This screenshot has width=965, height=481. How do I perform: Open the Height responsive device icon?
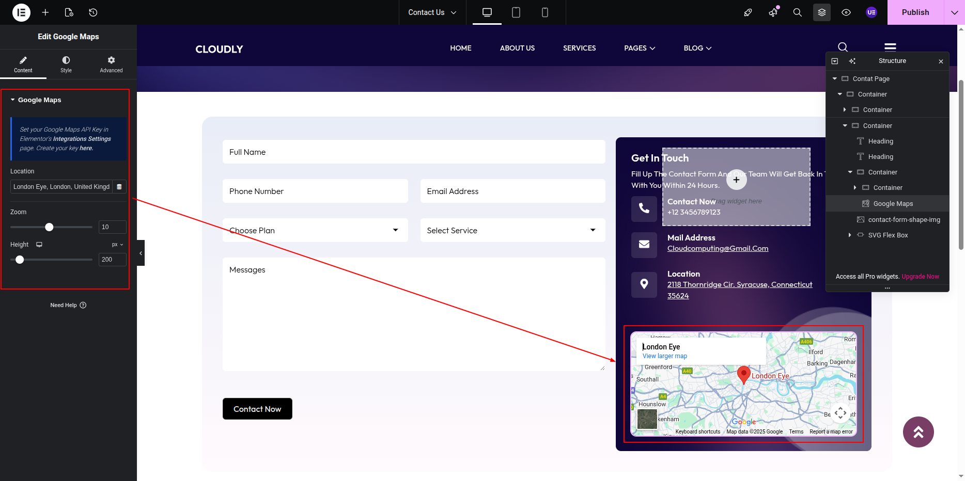[39, 245]
